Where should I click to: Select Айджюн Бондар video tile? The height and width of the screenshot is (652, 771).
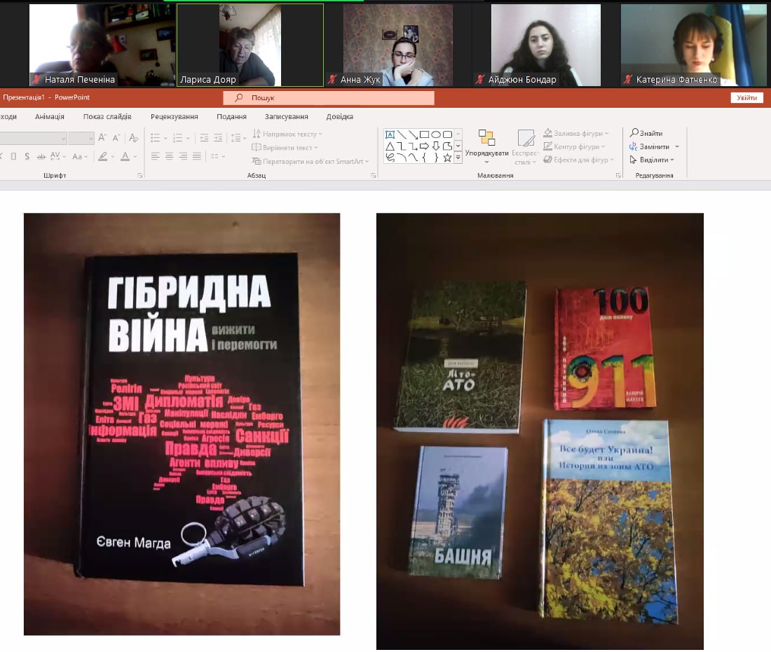[546, 46]
